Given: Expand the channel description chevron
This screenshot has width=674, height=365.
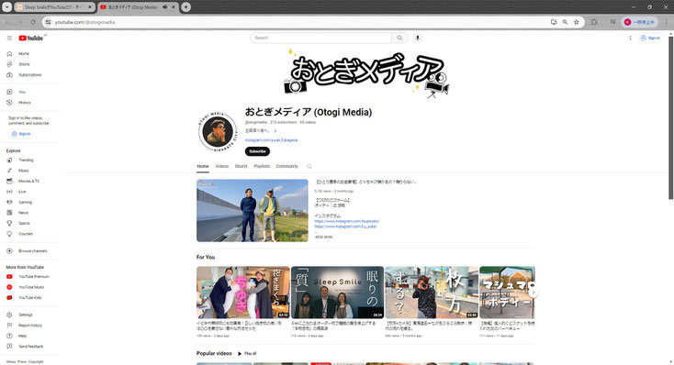Looking at the screenshot, I should point(275,131).
